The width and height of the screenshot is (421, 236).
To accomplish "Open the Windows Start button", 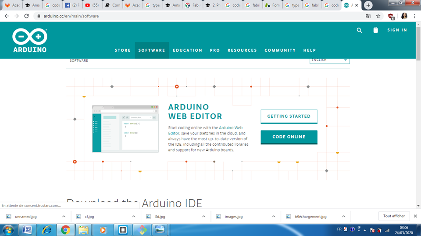I will click(8, 230).
